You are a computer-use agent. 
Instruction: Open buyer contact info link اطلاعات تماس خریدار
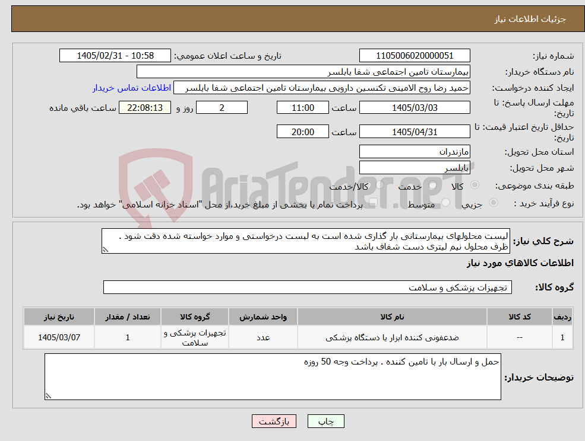pyautogui.click(x=132, y=88)
